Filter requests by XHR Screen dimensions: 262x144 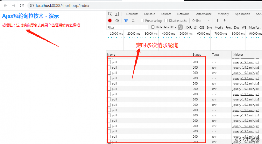click(189, 28)
